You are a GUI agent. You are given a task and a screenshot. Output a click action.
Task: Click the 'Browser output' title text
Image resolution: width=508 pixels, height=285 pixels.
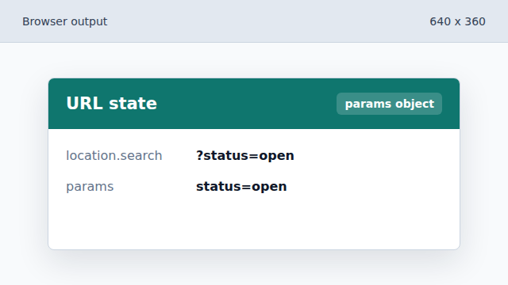[x=65, y=21]
